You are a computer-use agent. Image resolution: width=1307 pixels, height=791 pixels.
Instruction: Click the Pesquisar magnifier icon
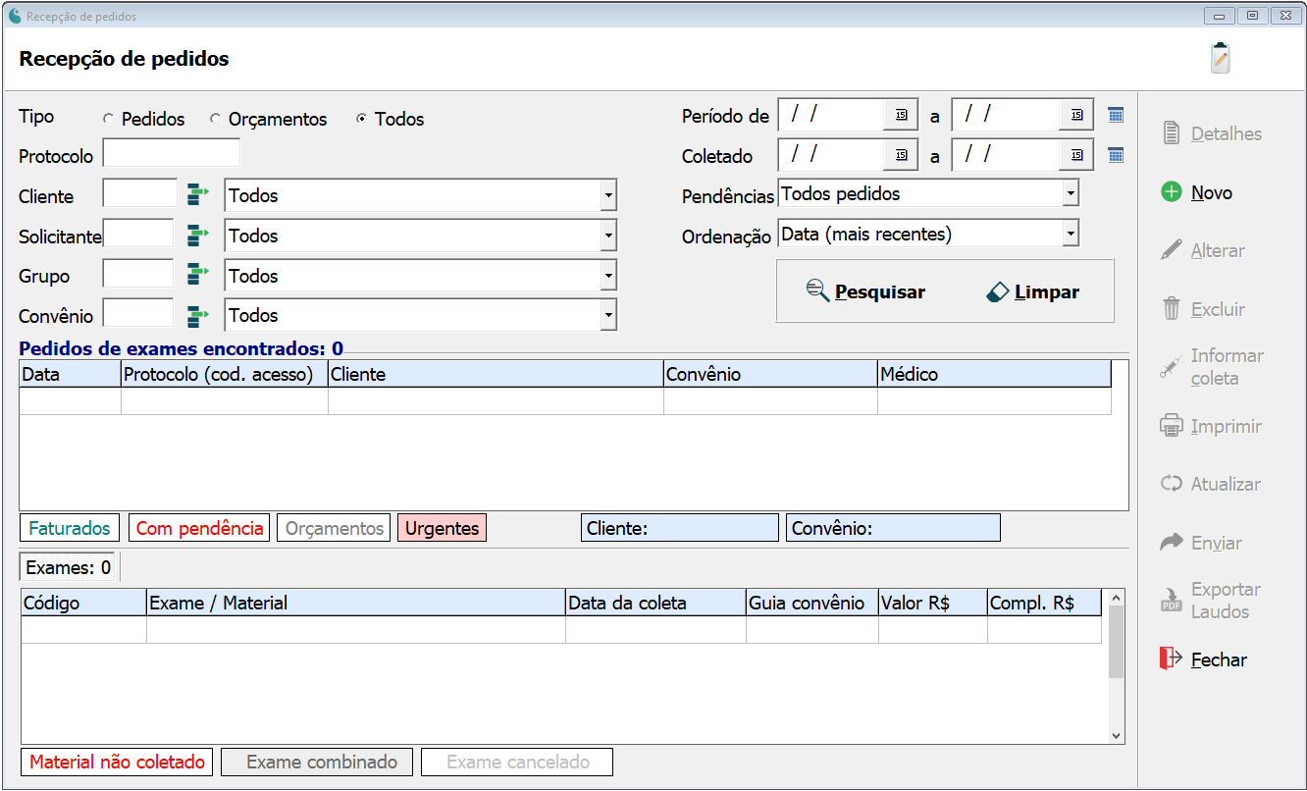click(x=817, y=290)
